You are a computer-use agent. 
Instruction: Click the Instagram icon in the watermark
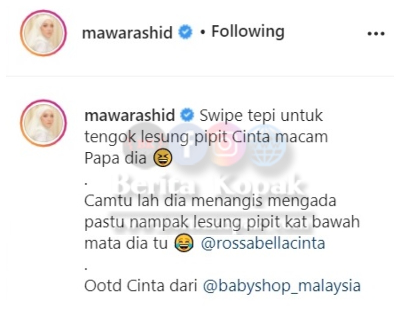[225, 145]
